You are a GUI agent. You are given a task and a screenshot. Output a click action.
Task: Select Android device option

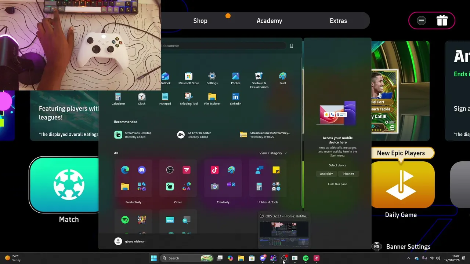pyautogui.click(x=326, y=174)
